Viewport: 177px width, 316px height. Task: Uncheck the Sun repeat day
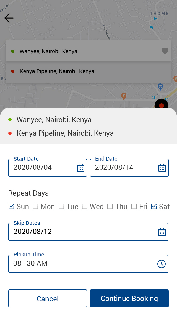coord(11,206)
